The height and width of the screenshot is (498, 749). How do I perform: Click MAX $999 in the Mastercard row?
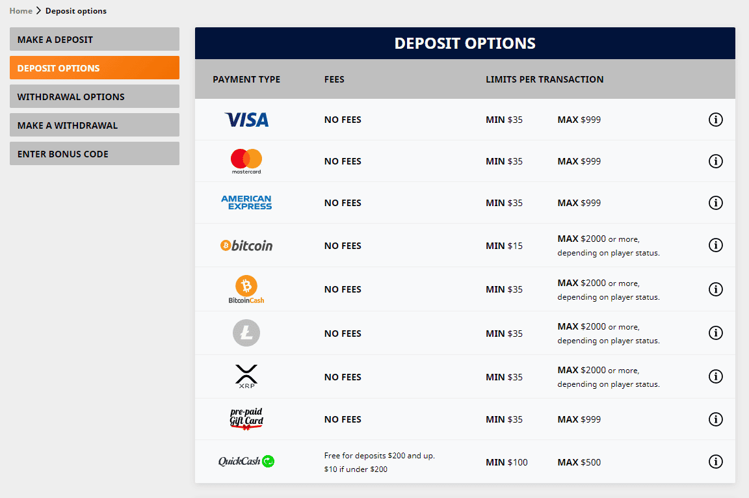click(579, 161)
